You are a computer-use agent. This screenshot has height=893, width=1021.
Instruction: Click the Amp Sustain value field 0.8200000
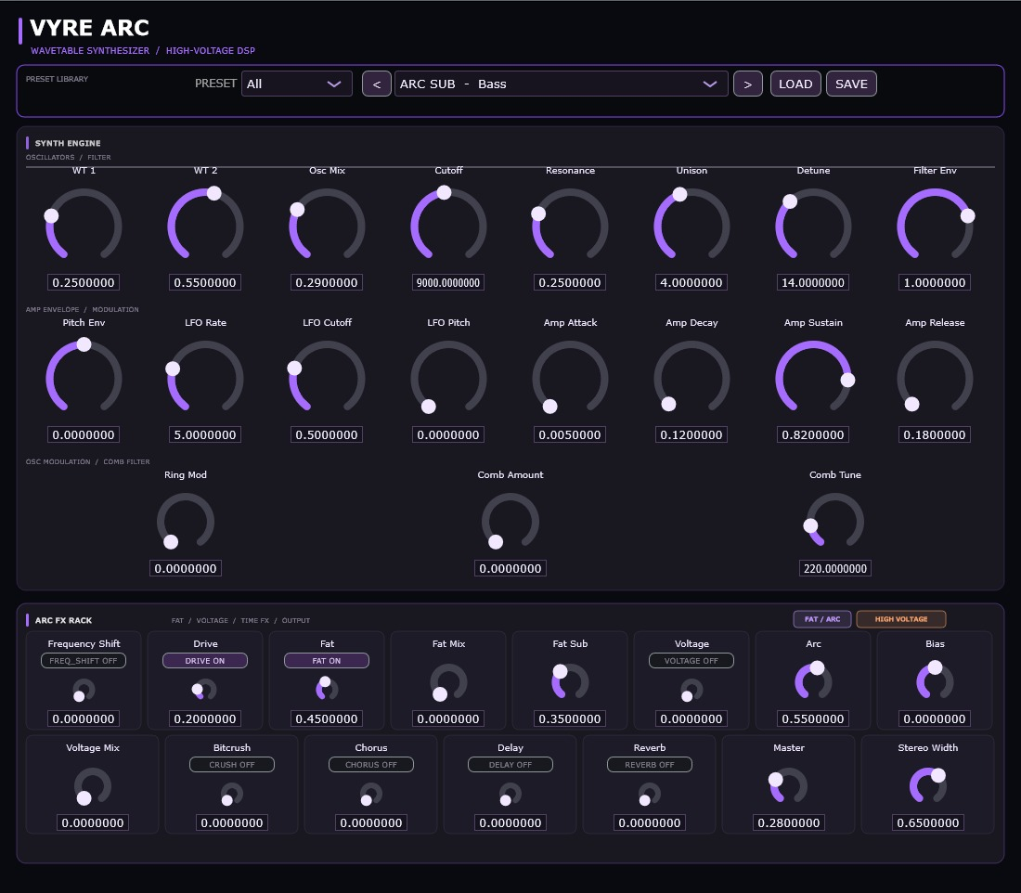tap(813, 435)
